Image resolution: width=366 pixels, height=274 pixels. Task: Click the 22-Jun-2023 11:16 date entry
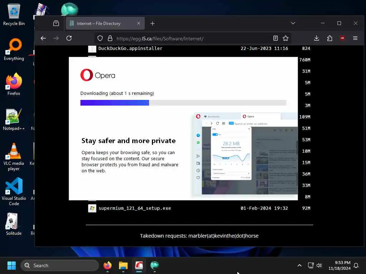click(x=264, y=48)
